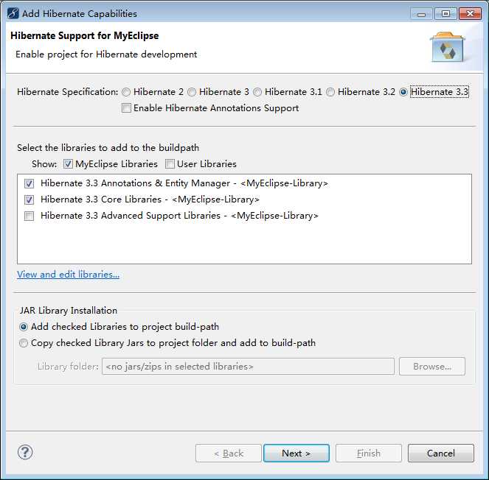Click 'Select the libraries to add to the buildpath' text
This screenshot has width=489, height=480.
[x=108, y=147]
